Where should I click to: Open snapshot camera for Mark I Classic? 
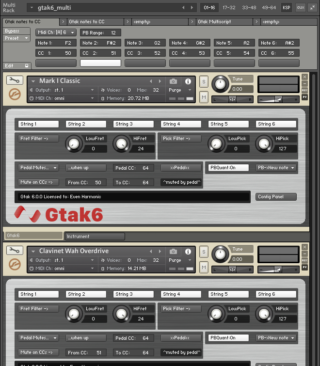(173, 81)
